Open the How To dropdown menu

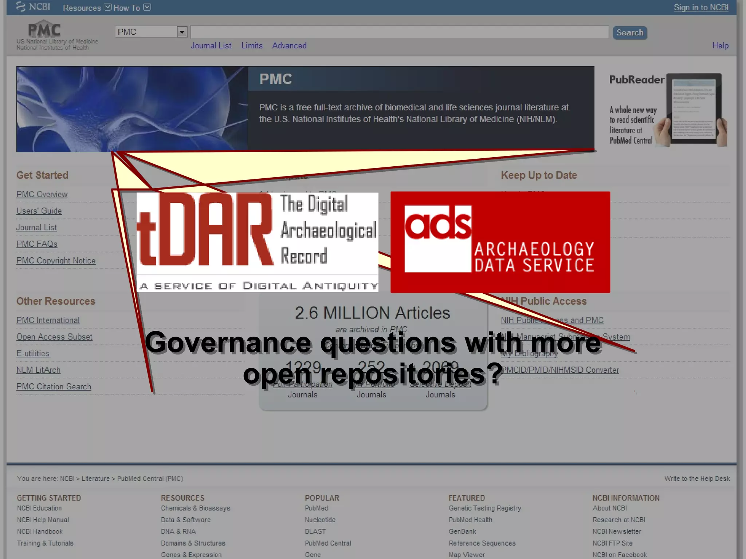point(132,8)
